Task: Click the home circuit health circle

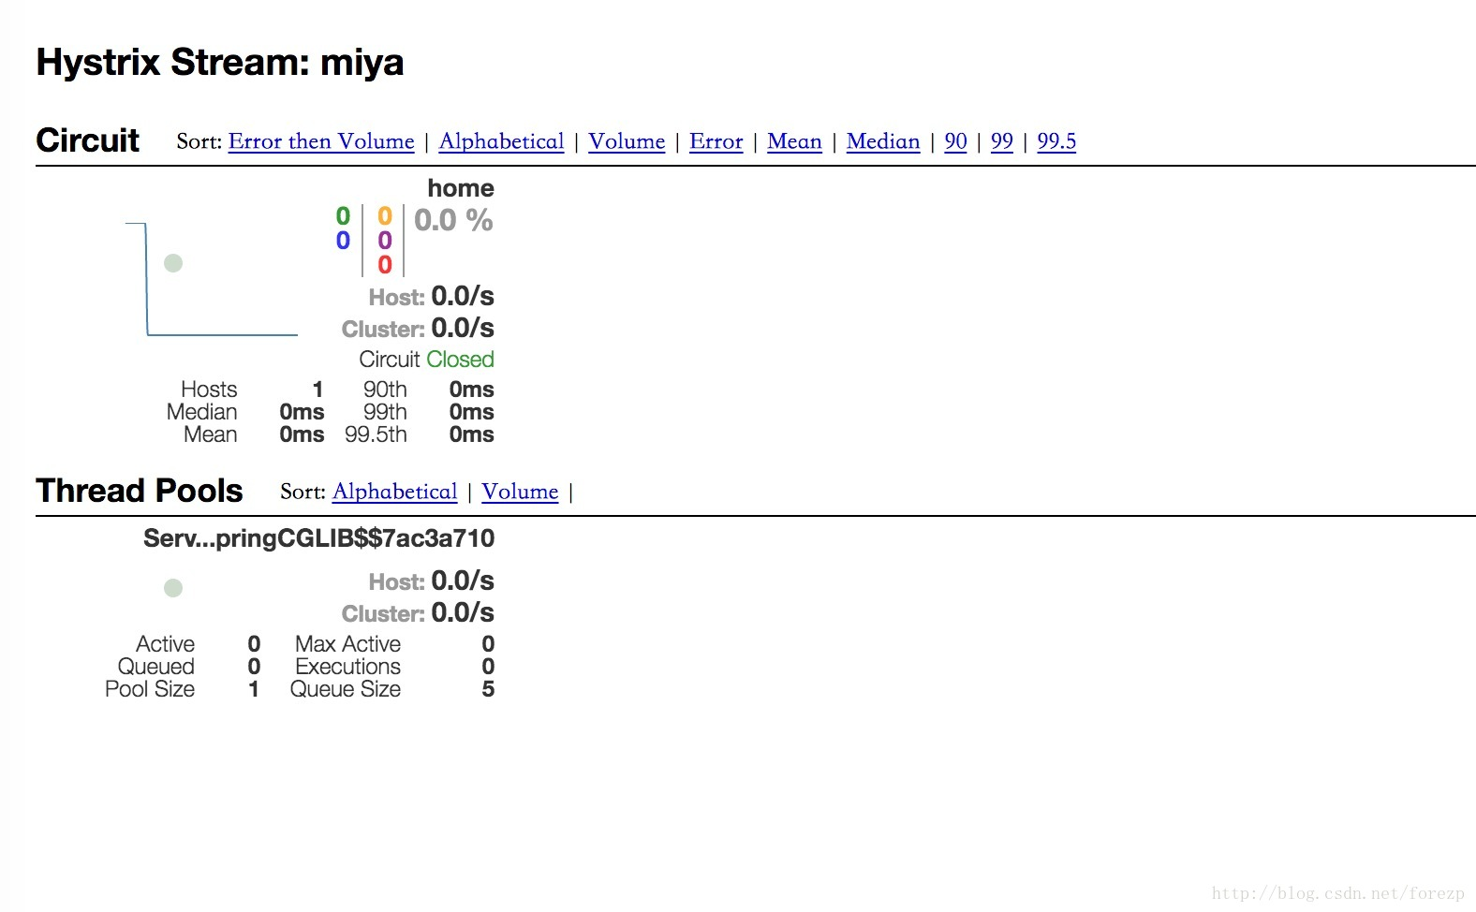Action: 173,263
